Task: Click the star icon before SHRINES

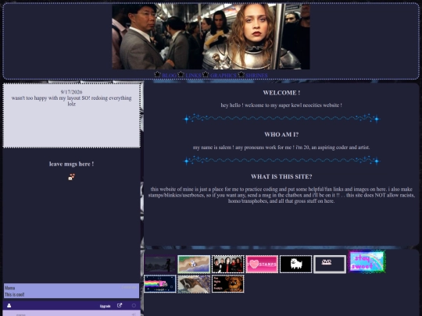Action: tap(241, 74)
